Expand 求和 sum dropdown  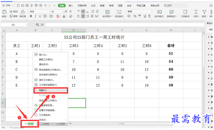tap(199, 16)
